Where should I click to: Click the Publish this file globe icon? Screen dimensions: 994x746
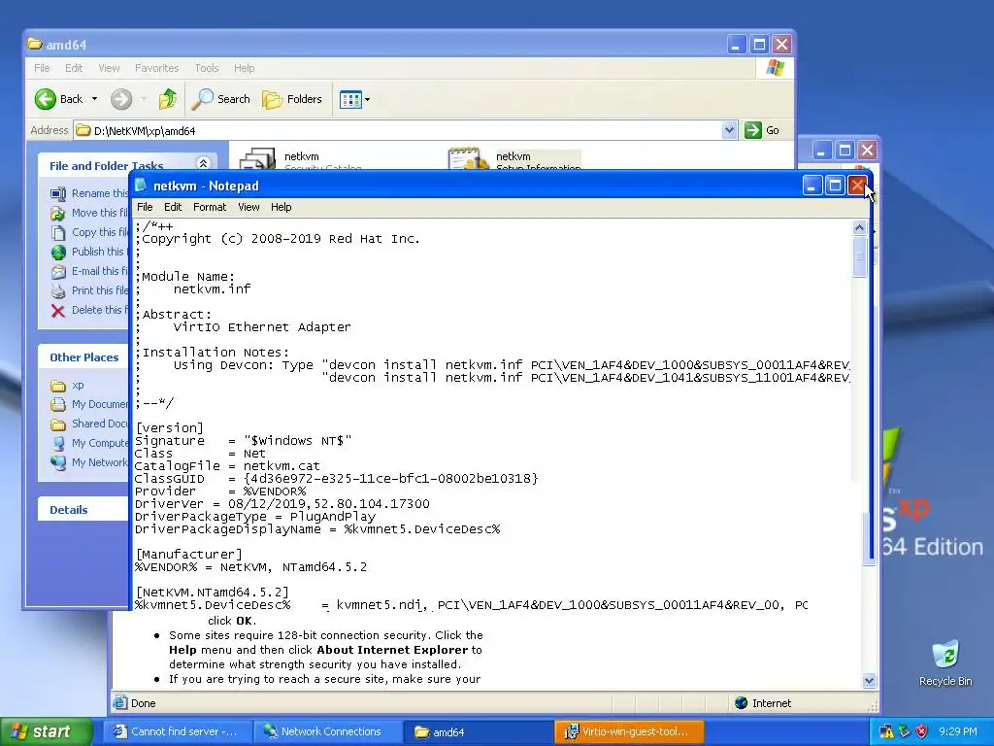(58, 253)
